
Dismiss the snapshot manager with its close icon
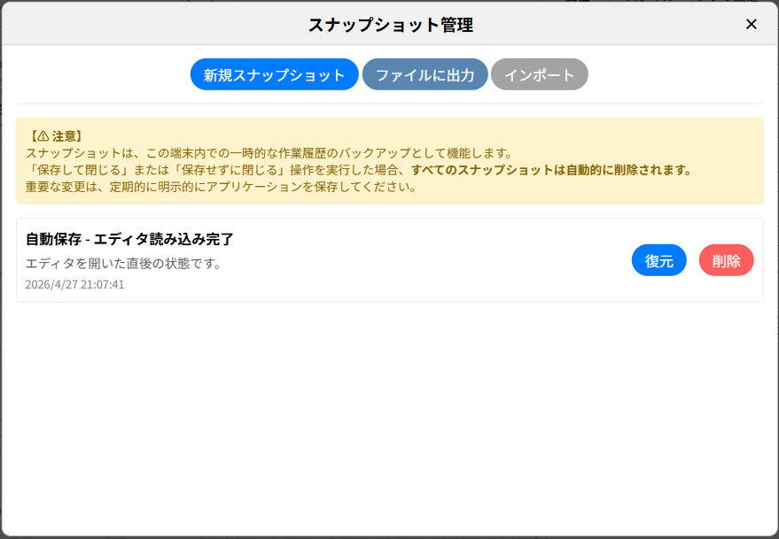[x=752, y=25]
